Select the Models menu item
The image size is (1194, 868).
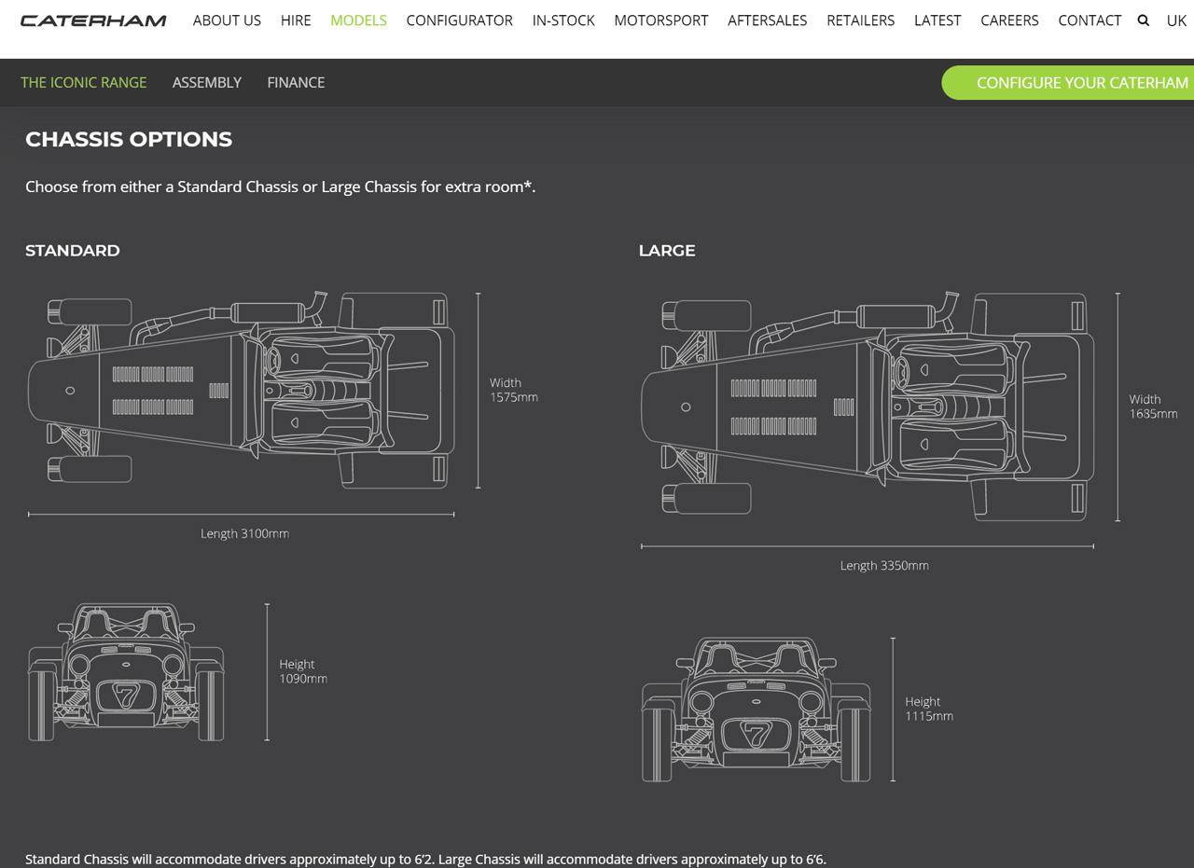coord(358,20)
